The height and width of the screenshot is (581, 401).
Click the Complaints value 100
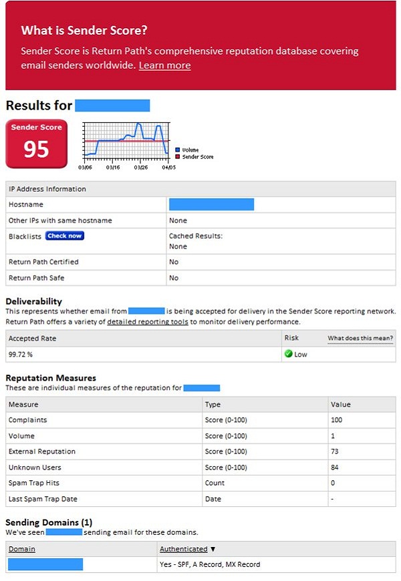336,420
